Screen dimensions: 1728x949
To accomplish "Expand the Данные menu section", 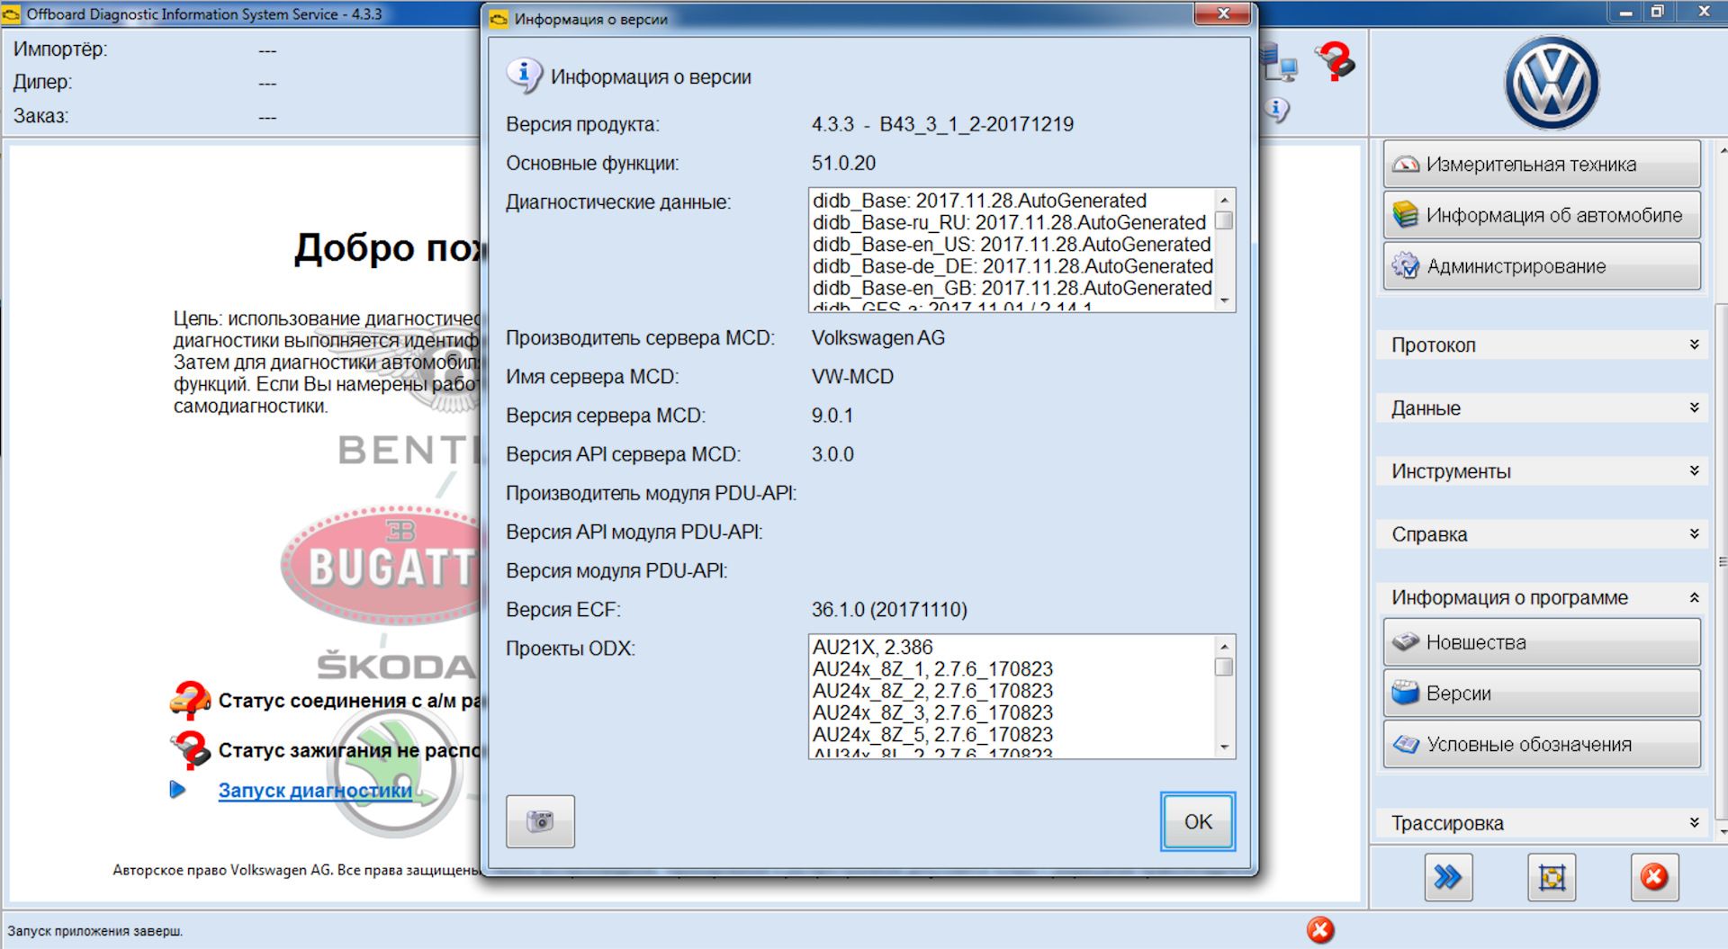I will (1542, 407).
